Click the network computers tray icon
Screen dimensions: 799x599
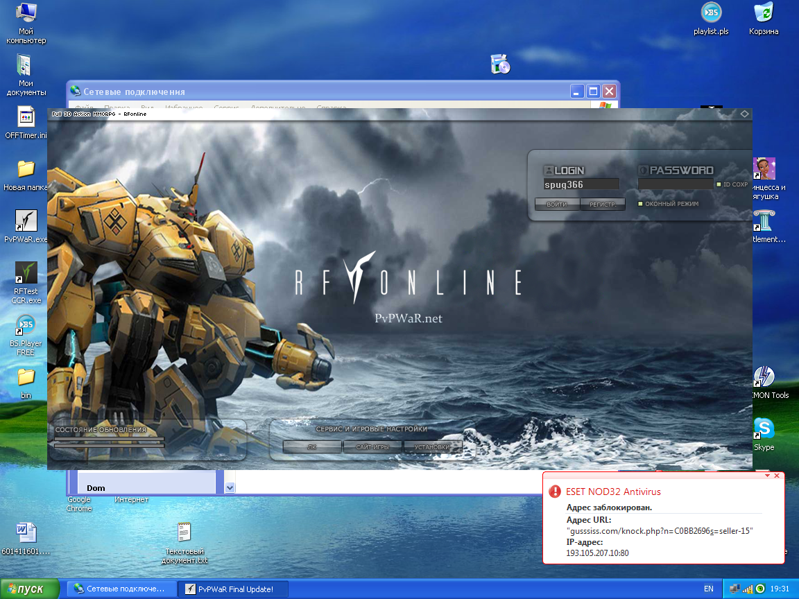coord(734,589)
